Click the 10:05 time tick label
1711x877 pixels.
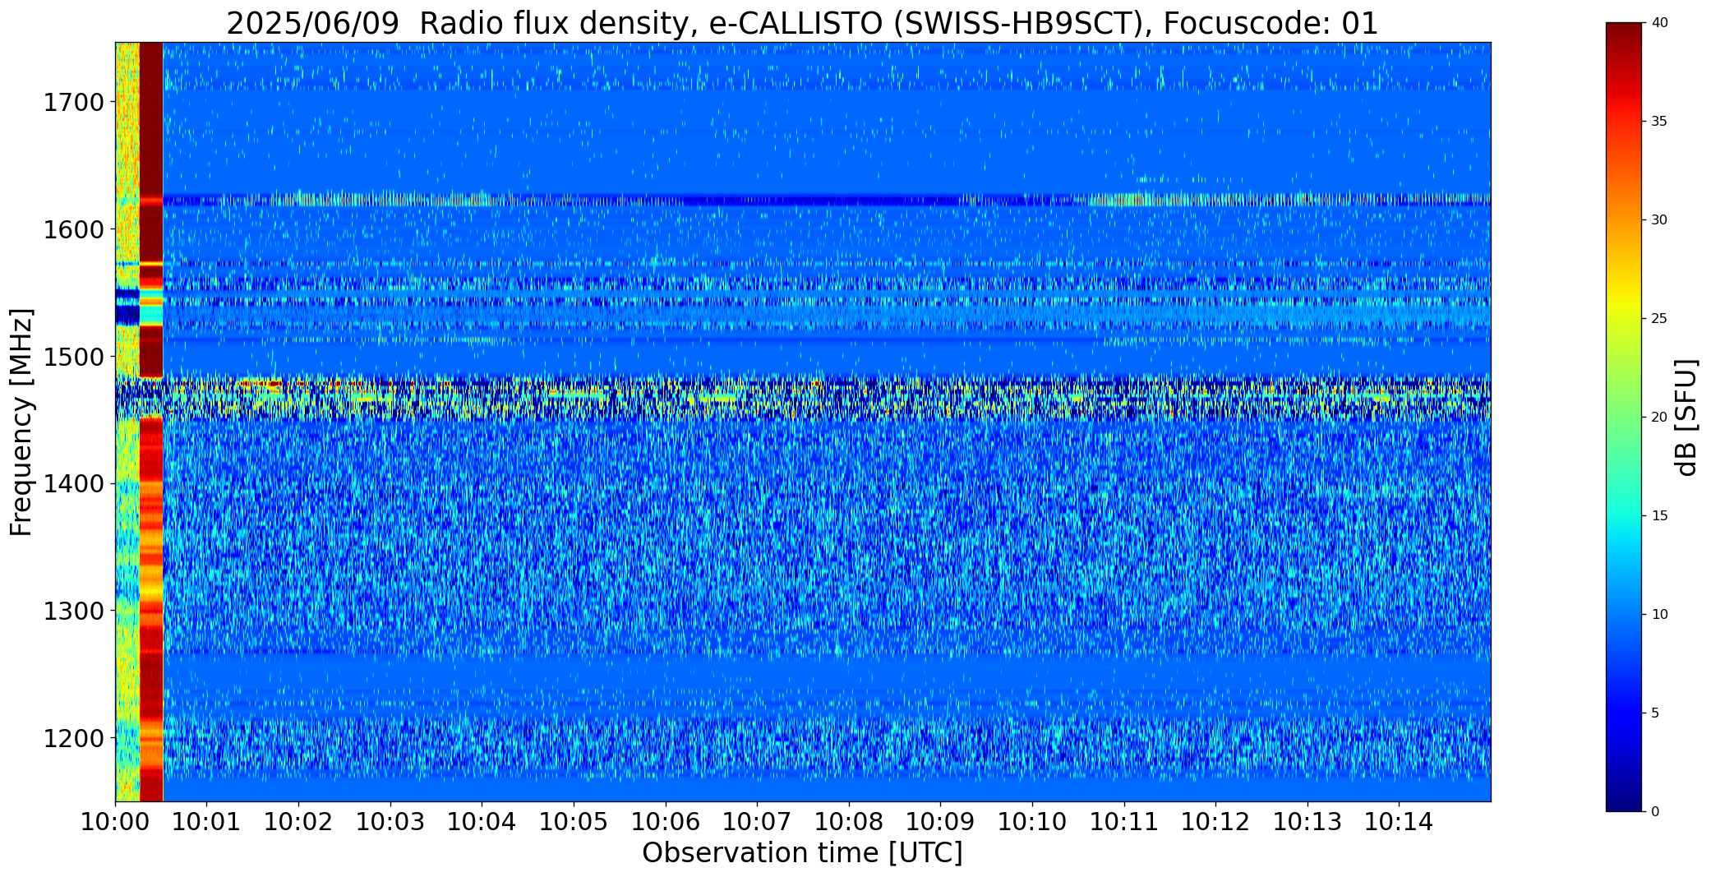click(x=574, y=822)
